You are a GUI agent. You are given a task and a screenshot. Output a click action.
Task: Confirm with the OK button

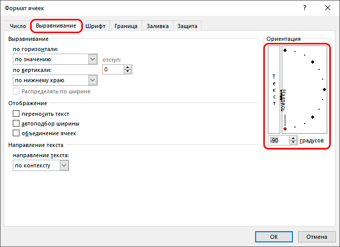(x=274, y=237)
